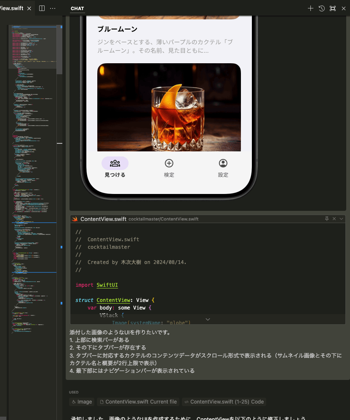Click the line about ナビゲーションバー
The height and width of the screenshot is (420, 350).
point(132,371)
